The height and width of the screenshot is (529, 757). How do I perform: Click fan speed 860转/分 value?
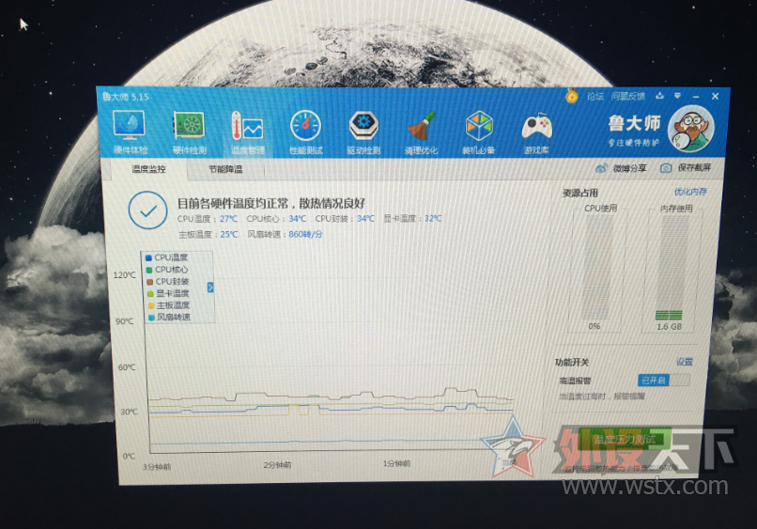point(305,234)
